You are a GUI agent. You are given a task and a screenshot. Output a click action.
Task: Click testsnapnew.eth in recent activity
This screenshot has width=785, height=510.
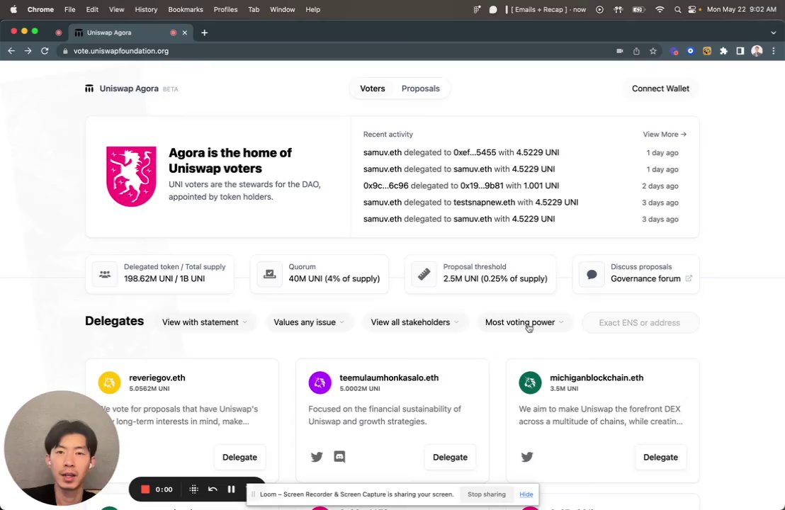[x=484, y=202]
